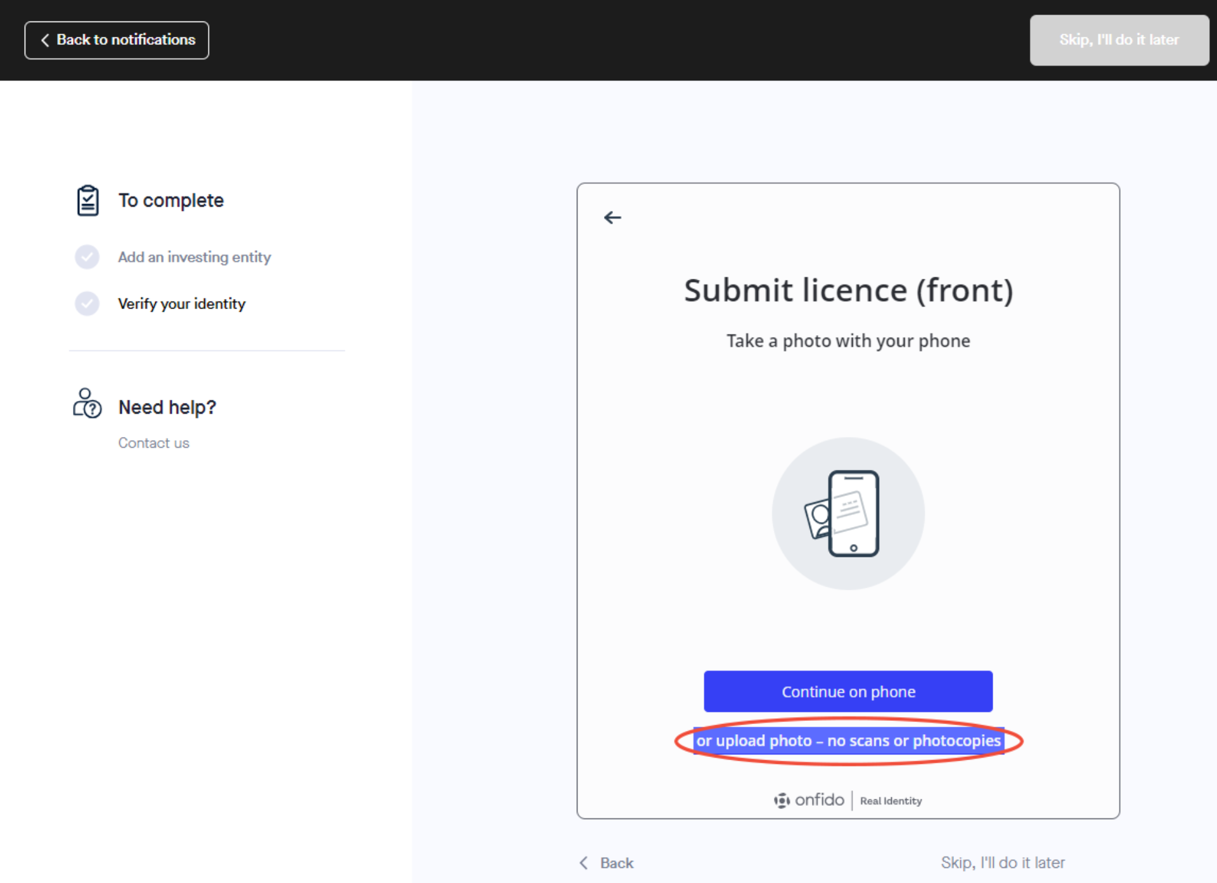Click the help person icon beside Need help?
This screenshot has width=1217, height=883.
tap(87, 403)
